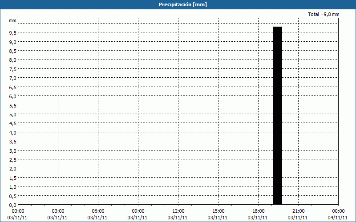Click the black precipitation bar
This screenshot has width=356, height=222.
point(277,115)
